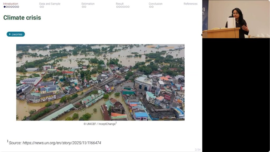Click the speaker video feed
Viewport: 270px width, 152px height.
tap(236, 19)
